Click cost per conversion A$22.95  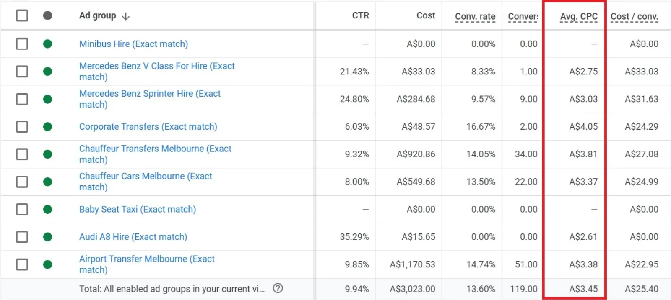641,264
